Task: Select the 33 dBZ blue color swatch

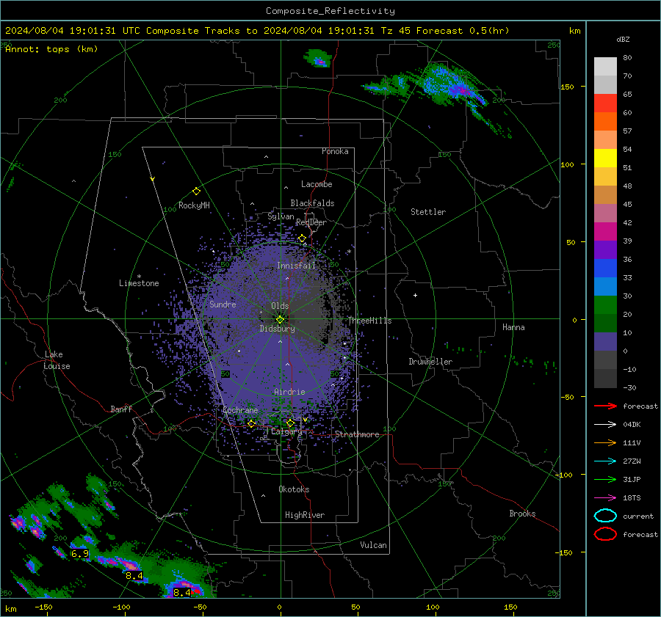Action: (605, 268)
